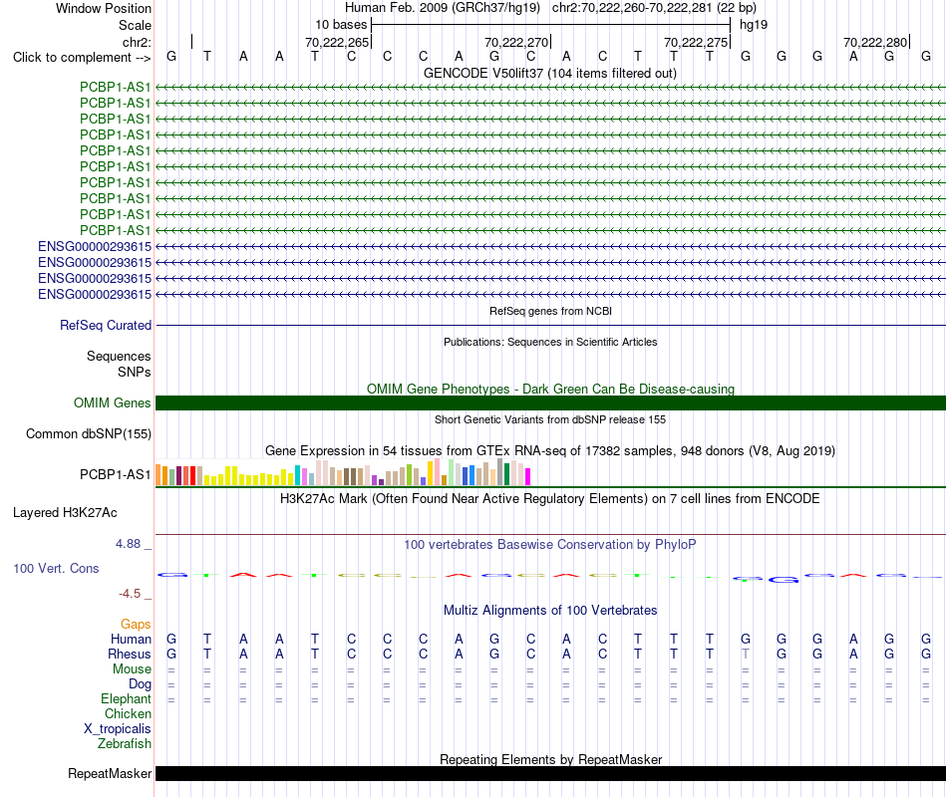Click PCBP1-AS1 label beside GTEx bar chart
Screen dimensions: 947x797
115,474
